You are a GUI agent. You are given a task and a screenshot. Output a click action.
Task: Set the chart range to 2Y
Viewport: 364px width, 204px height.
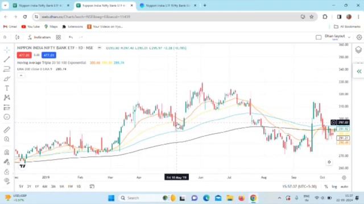coord(29,186)
